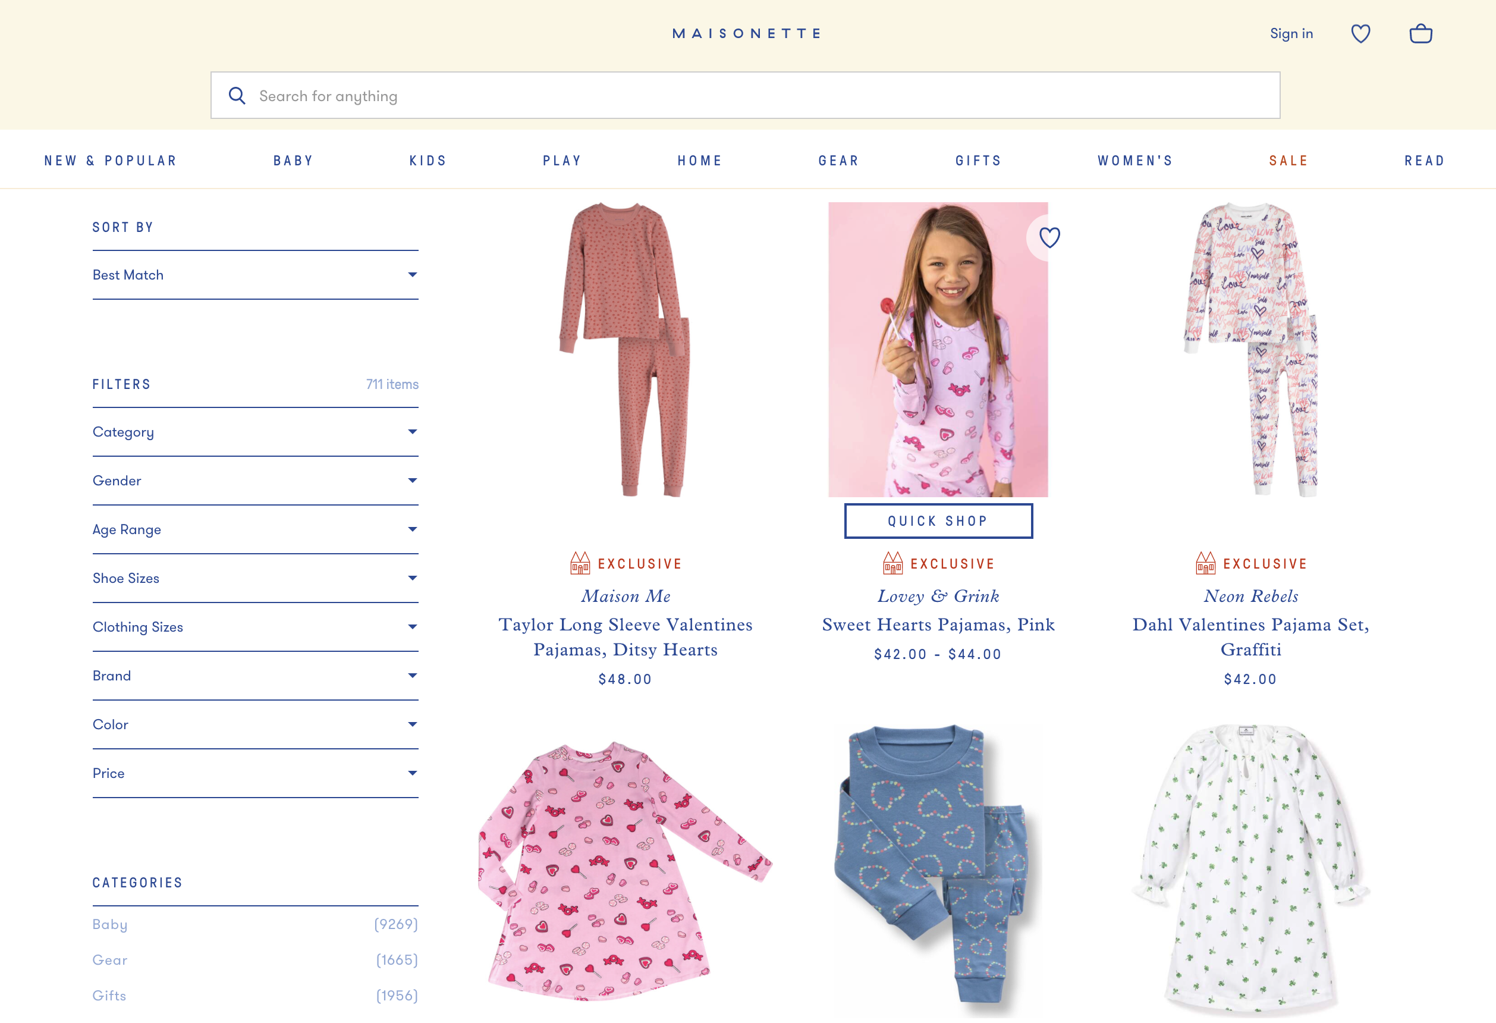The height and width of the screenshot is (1023, 1496).
Task: Favorite the Sweet Hearts Pajamas with heart icon
Action: point(1049,237)
